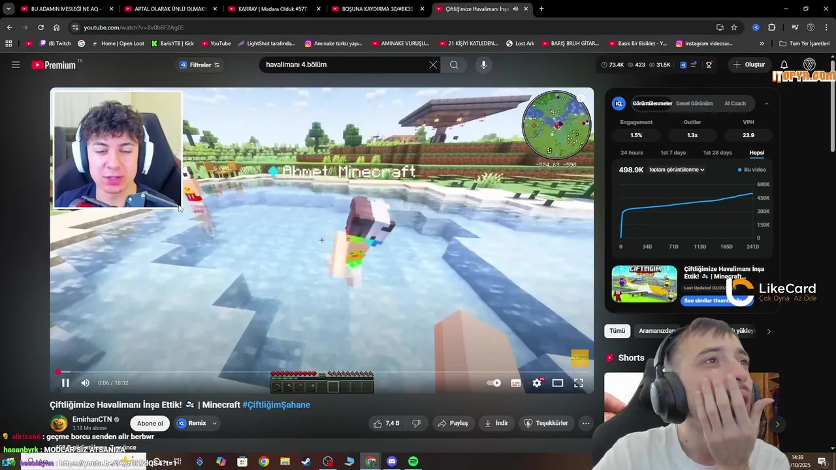Open the vidIQ trophy icon
The width and height of the screenshot is (836, 470).
pos(709,65)
